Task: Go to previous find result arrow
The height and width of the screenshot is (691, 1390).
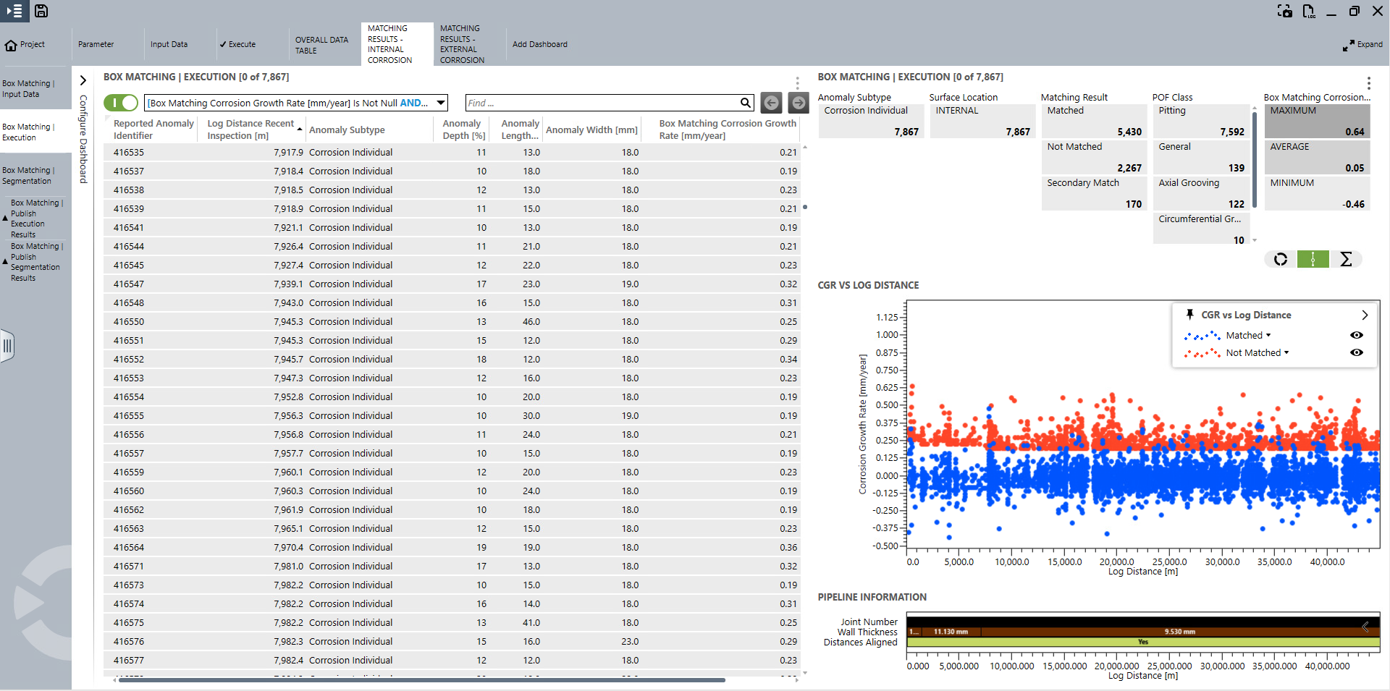Action: [772, 103]
